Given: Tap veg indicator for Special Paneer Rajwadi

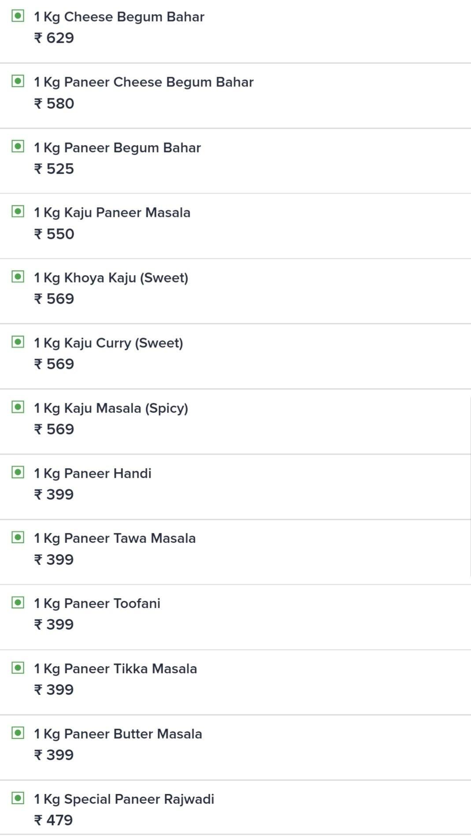Looking at the screenshot, I should click(18, 798).
